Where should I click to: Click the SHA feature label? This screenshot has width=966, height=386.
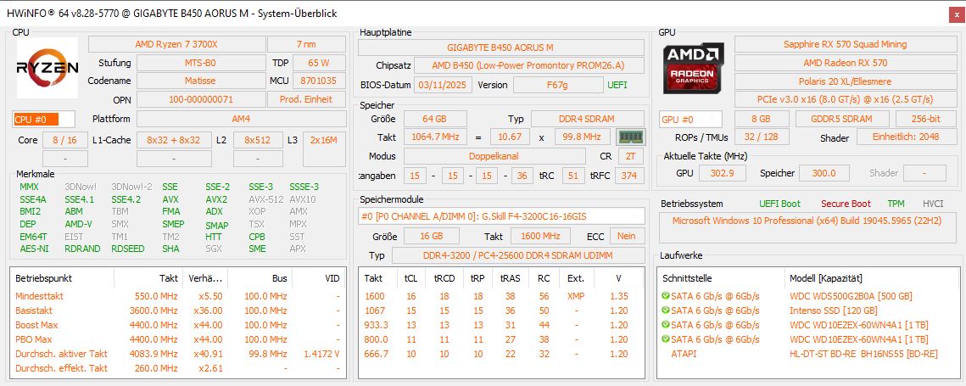point(170,249)
